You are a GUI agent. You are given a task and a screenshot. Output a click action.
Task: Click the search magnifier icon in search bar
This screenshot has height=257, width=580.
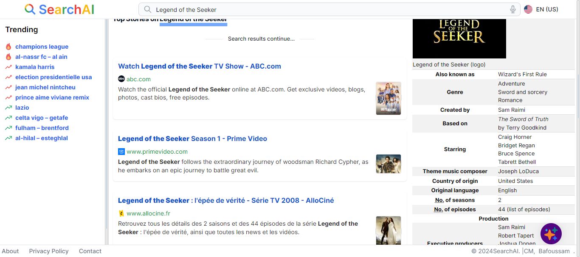click(x=147, y=9)
